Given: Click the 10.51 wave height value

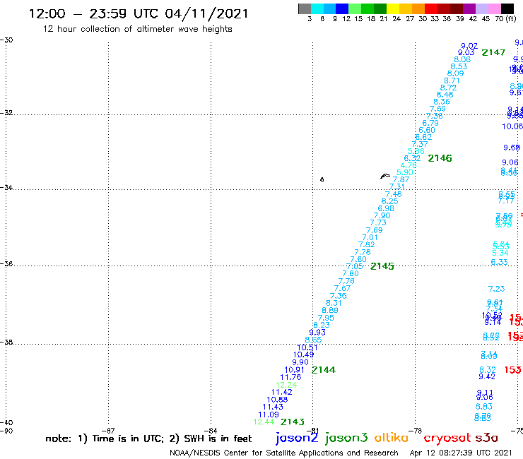Looking at the screenshot, I should (x=307, y=347).
